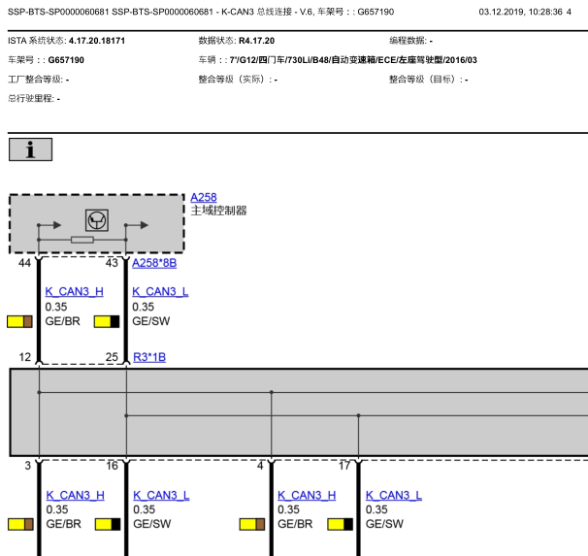
Task: Click pin number '16' below the bus block
Action: [x=112, y=466]
